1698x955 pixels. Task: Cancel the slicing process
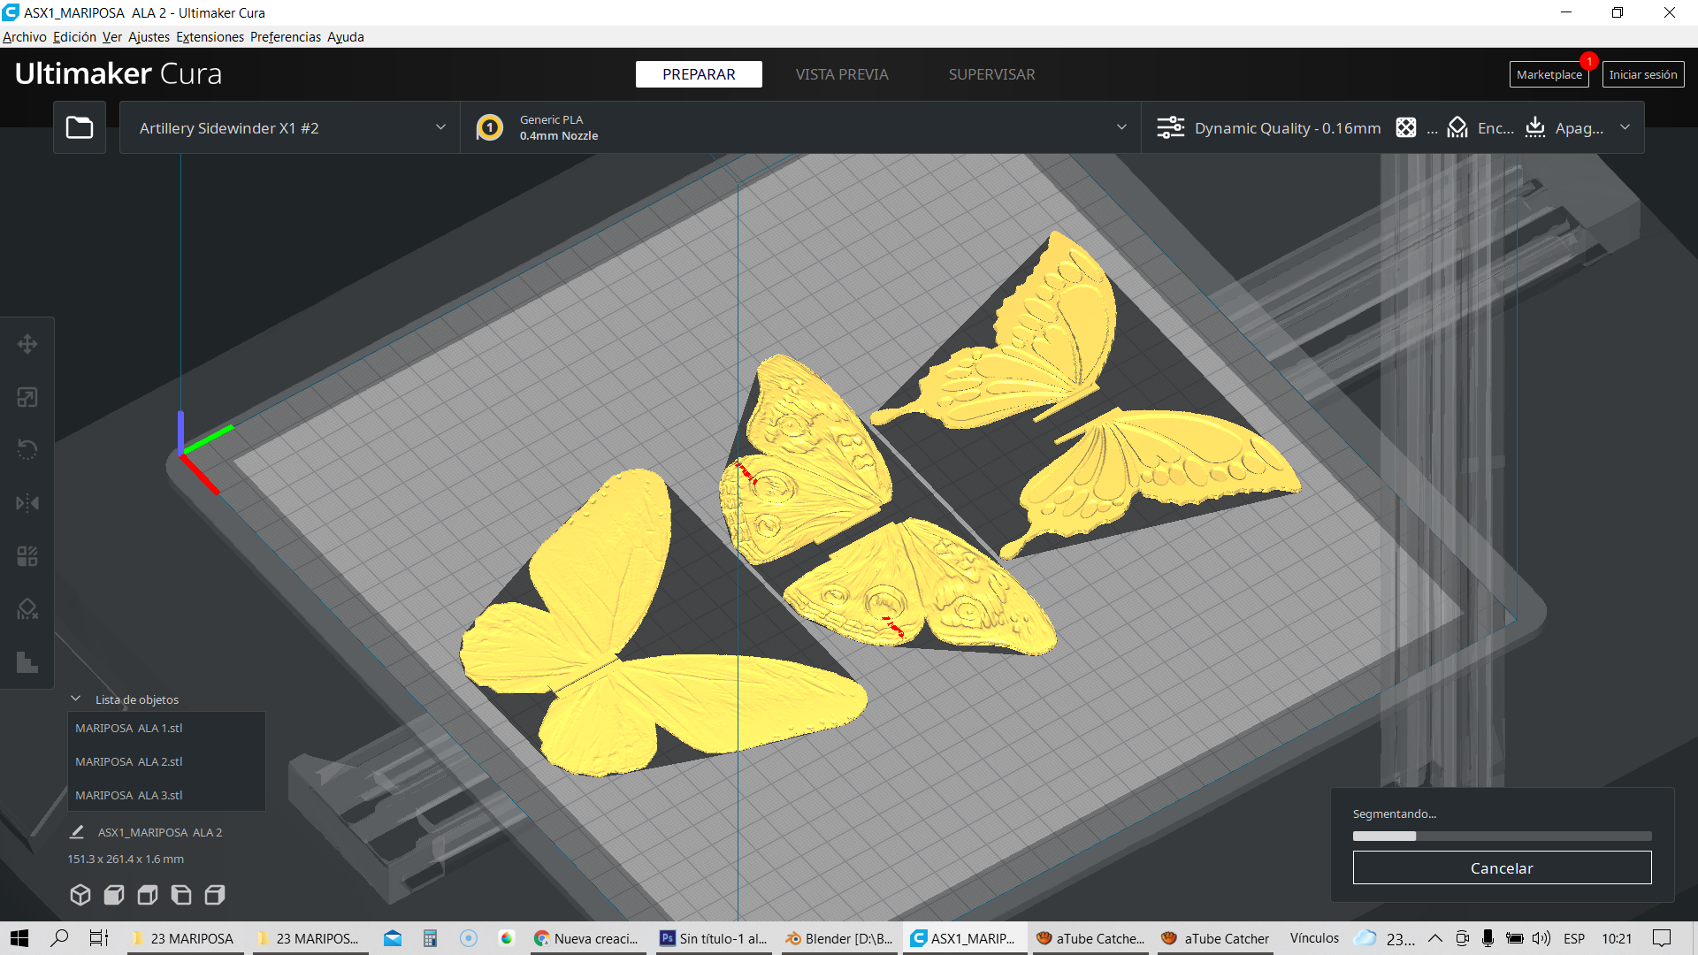coord(1501,867)
